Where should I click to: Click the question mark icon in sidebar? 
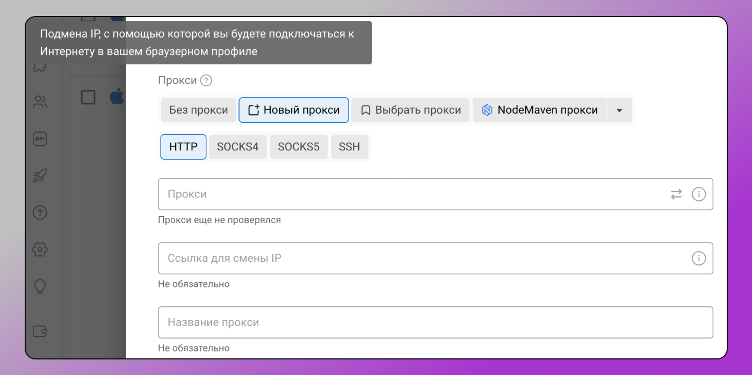tap(40, 212)
